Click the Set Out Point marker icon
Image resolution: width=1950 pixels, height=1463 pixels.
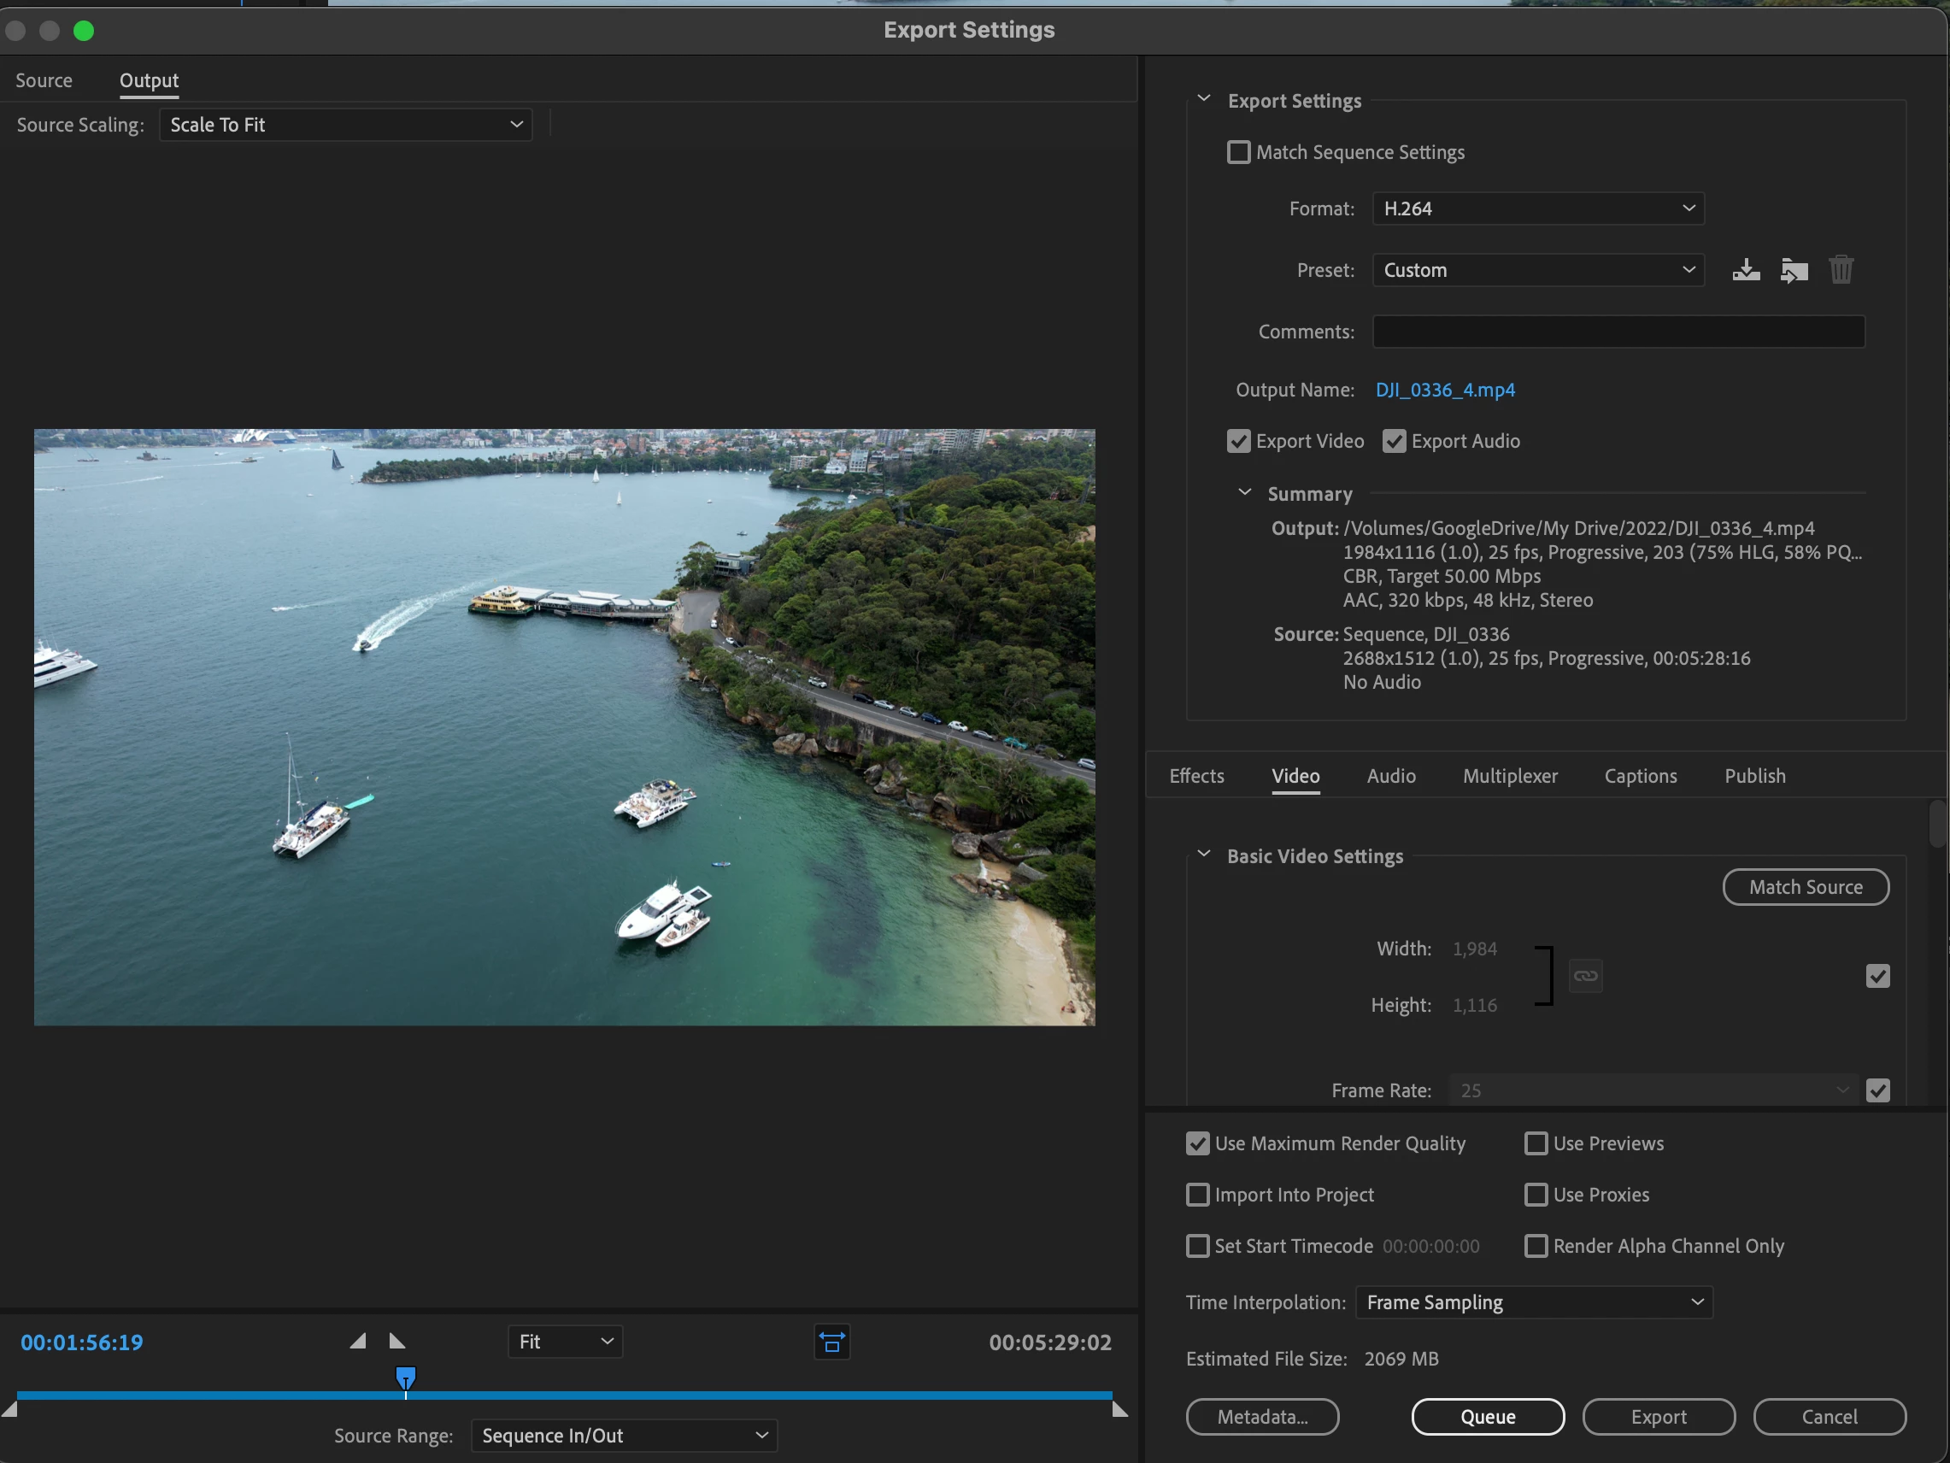(396, 1342)
